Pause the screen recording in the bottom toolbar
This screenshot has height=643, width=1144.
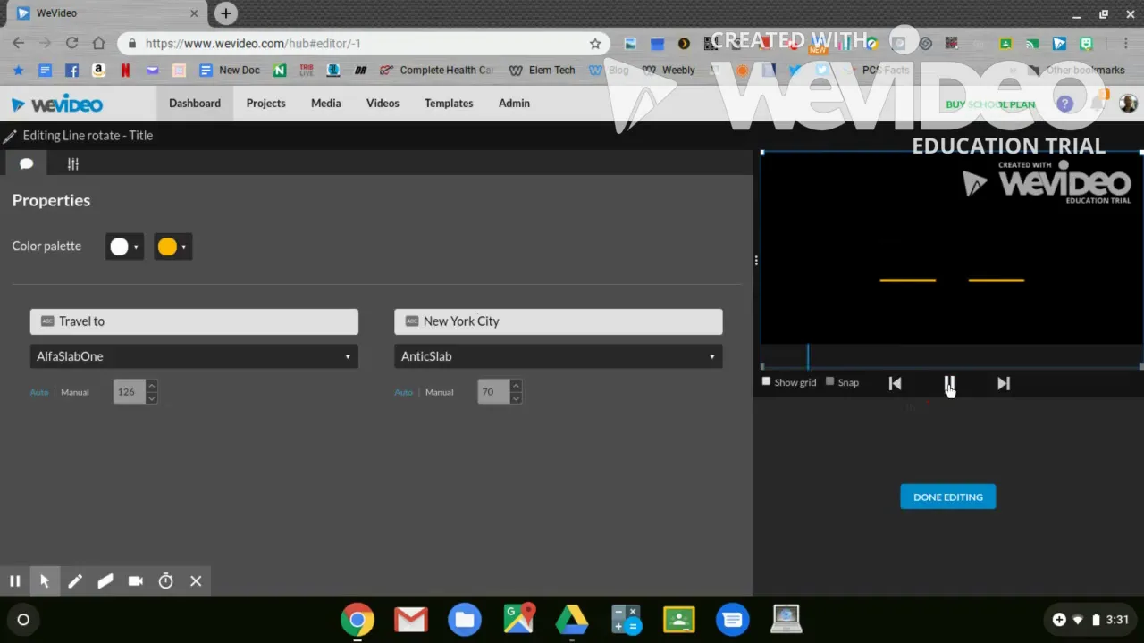15,581
